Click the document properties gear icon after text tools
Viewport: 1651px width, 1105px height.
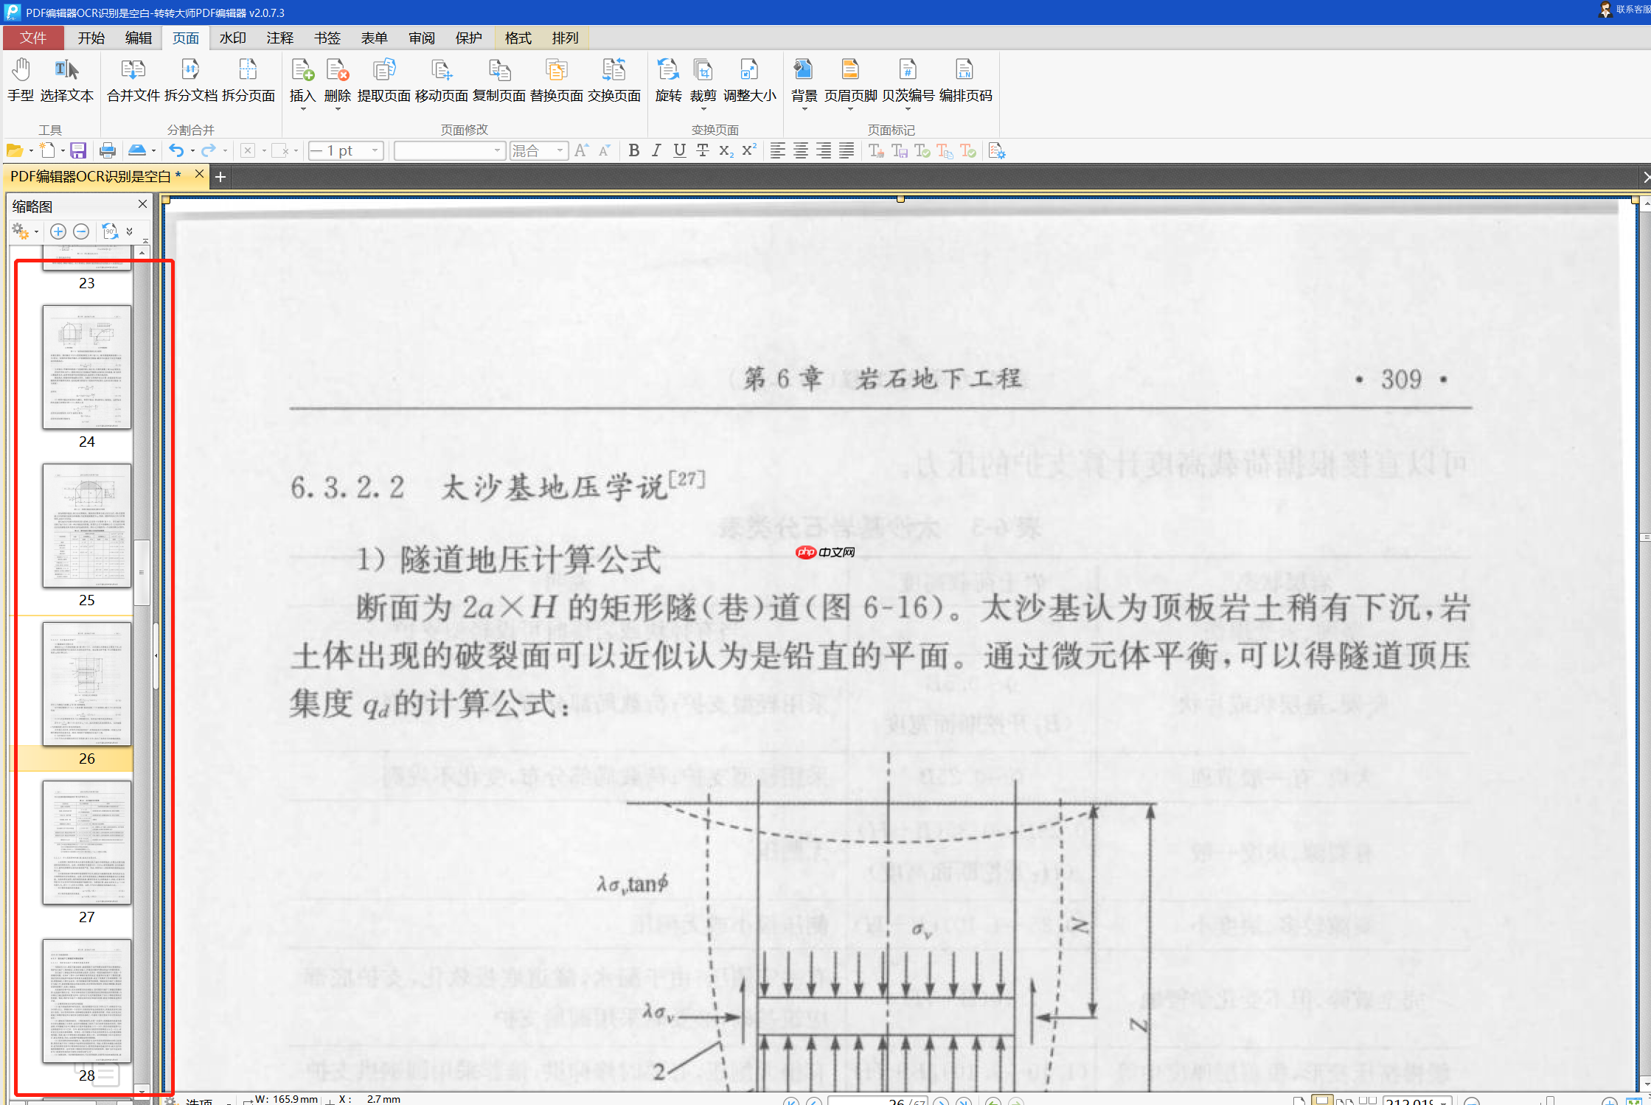[x=997, y=151]
